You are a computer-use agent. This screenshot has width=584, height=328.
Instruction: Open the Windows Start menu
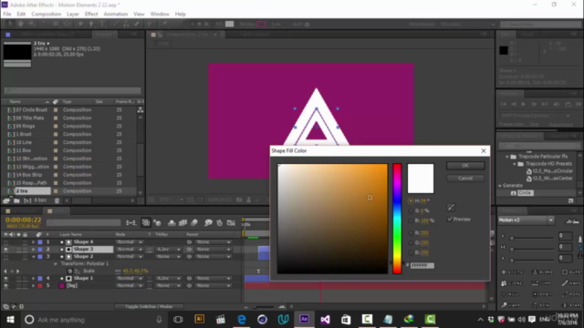pyautogui.click(x=10, y=320)
